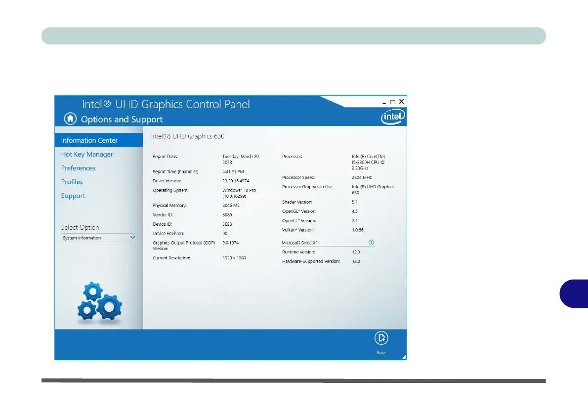Image resolution: width=588 pixels, height=414 pixels.
Task: Click the Hardware-Supported Version value 12.0
Action: [x=356, y=261]
